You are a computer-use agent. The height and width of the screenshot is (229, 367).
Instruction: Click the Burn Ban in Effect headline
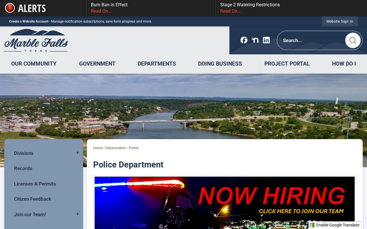109,5
